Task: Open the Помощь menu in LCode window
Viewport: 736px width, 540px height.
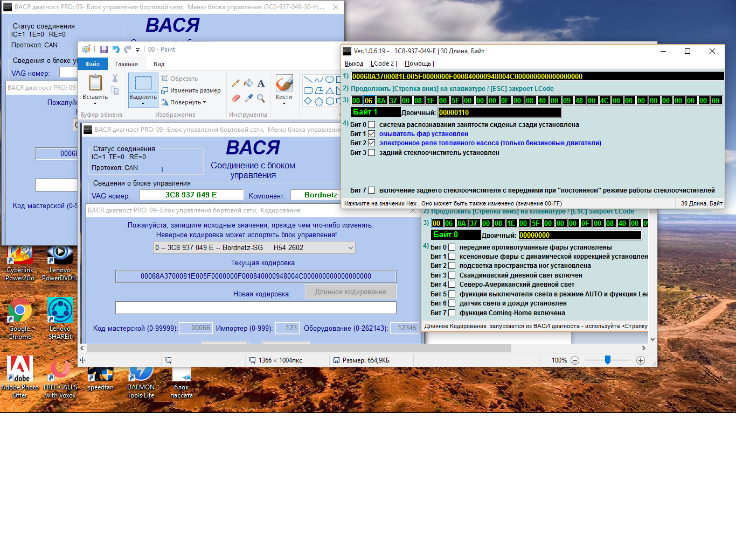Action: [x=418, y=63]
